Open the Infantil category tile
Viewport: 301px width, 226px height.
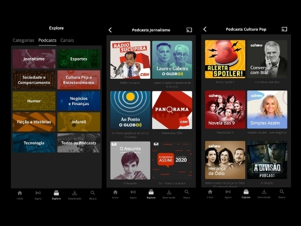pos(79,122)
